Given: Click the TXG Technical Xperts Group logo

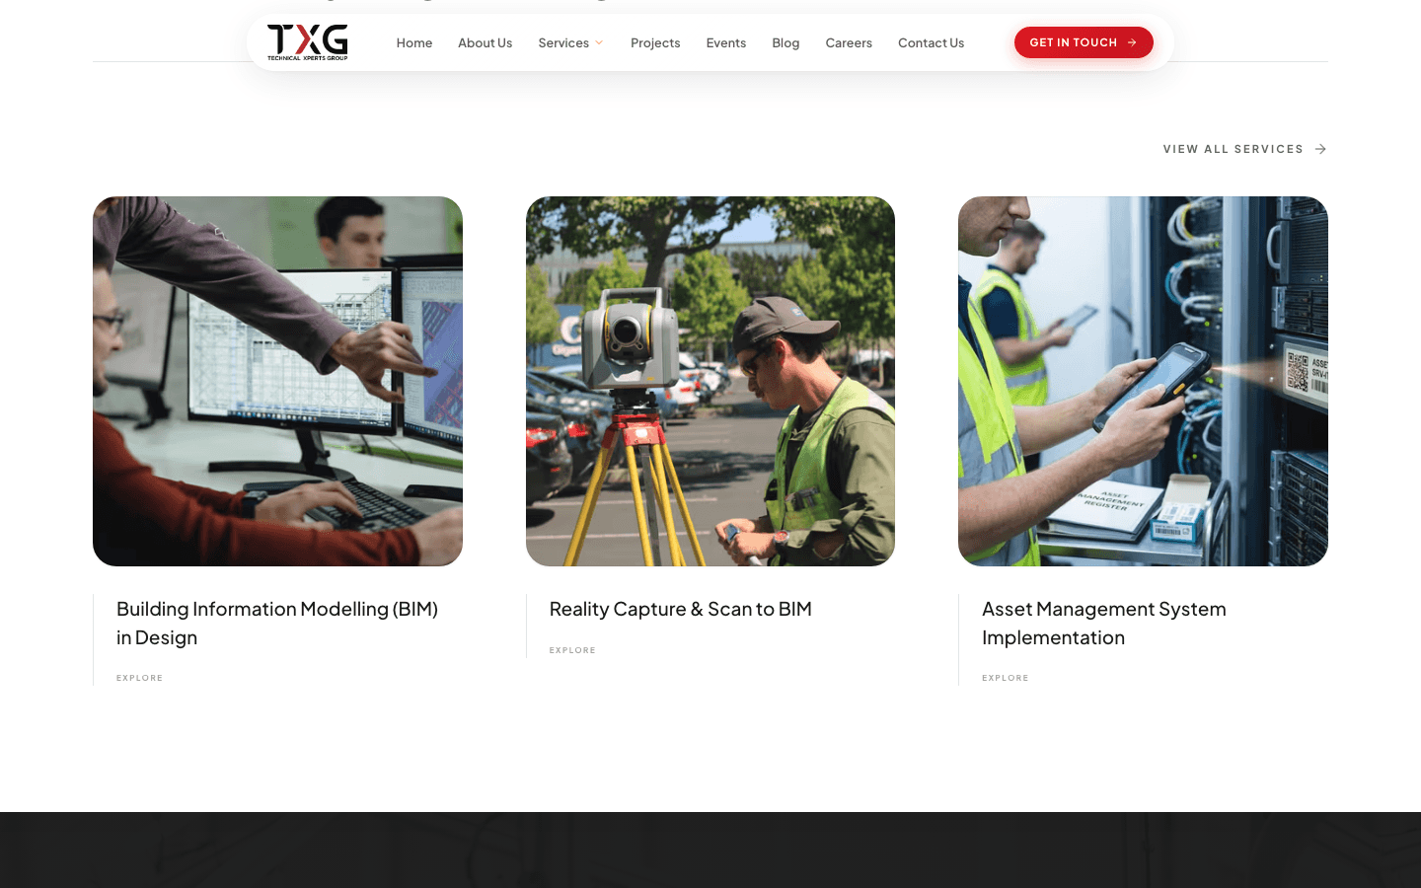Looking at the screenshot, I should (307, 42).
